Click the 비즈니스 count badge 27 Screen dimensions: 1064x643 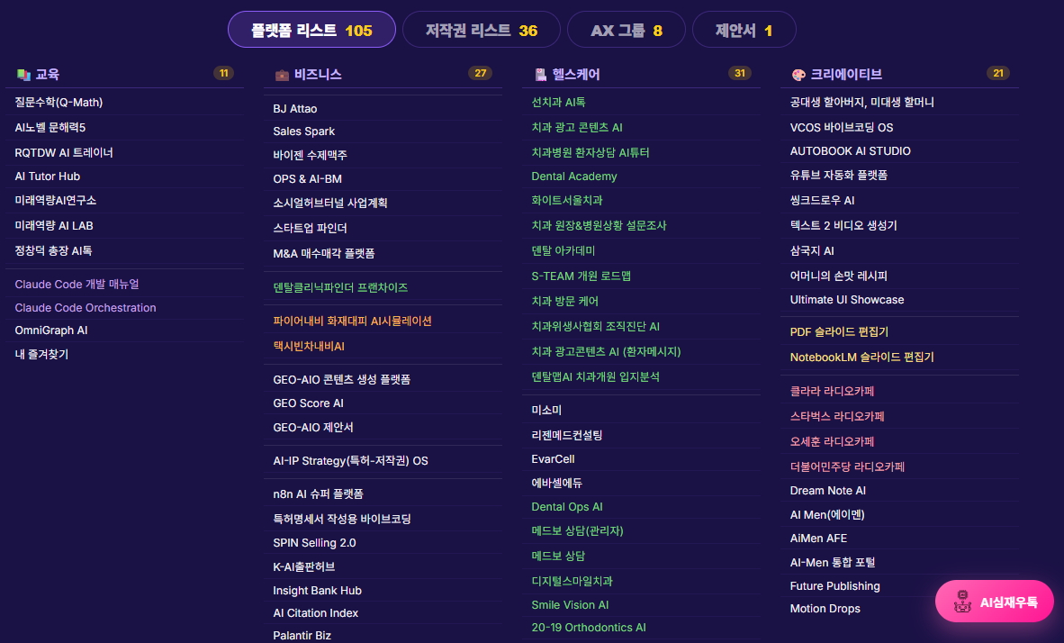pos(481,73)
